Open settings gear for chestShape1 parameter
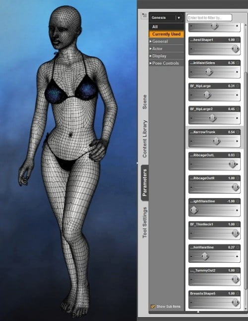Screen dimensions: 248x321 pos(238,40)
